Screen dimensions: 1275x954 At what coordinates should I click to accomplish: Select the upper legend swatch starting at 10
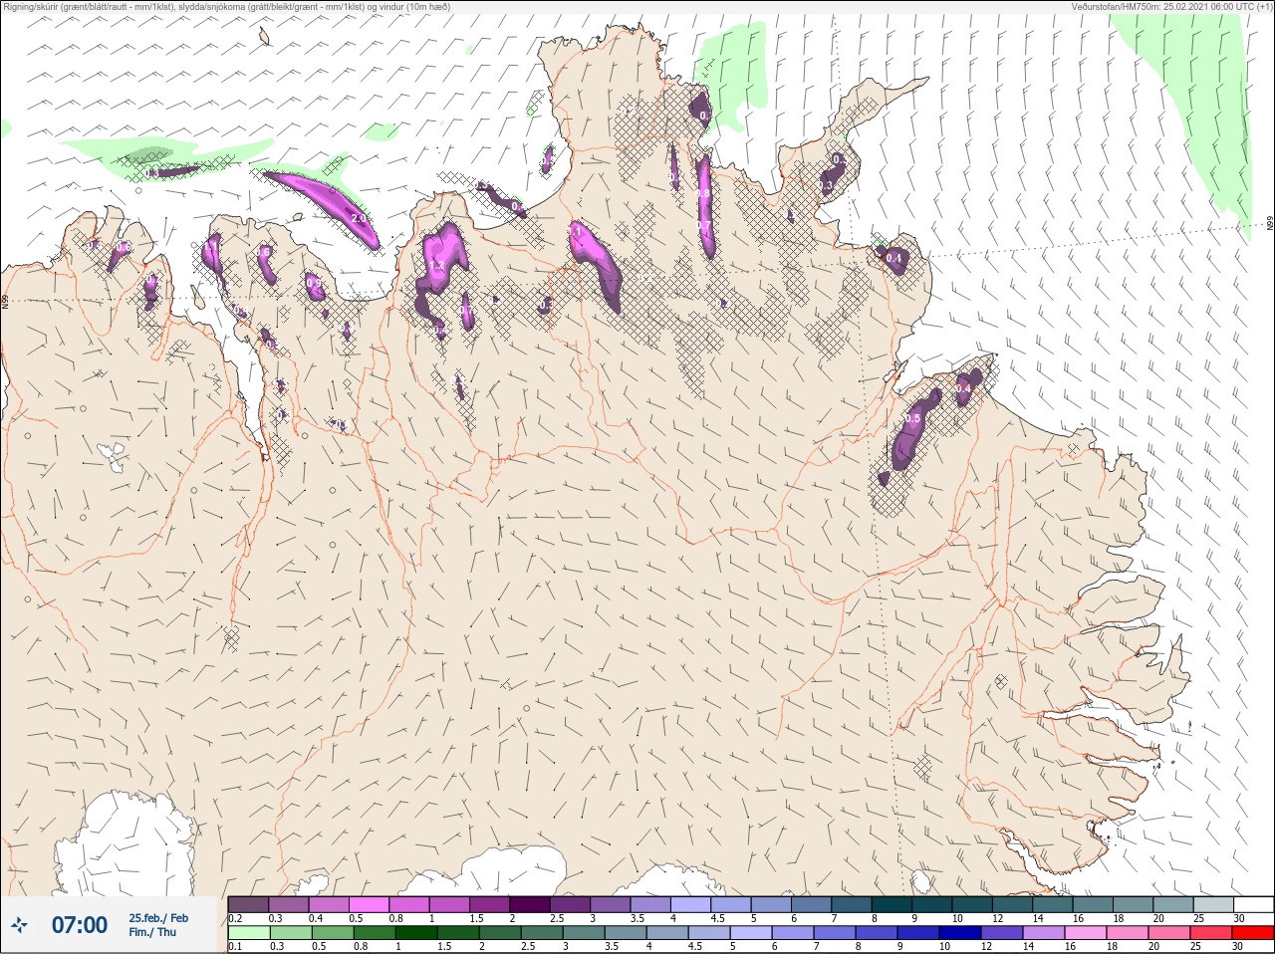pos(972,904)
